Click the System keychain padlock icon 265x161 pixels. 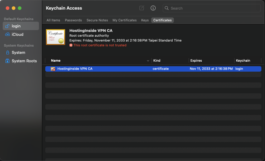pos(8,52)
